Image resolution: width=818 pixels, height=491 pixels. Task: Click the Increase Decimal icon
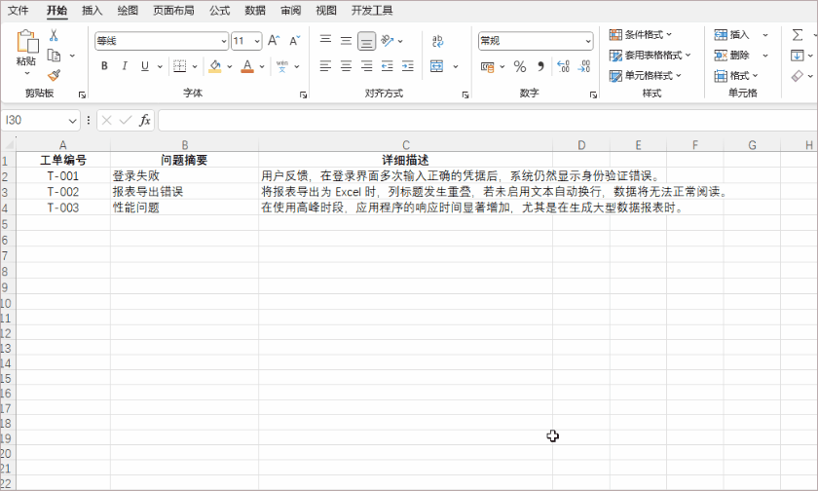[563, 66]
